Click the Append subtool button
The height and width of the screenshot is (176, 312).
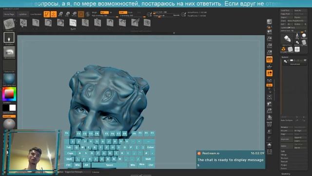click(x=300, y=137)
